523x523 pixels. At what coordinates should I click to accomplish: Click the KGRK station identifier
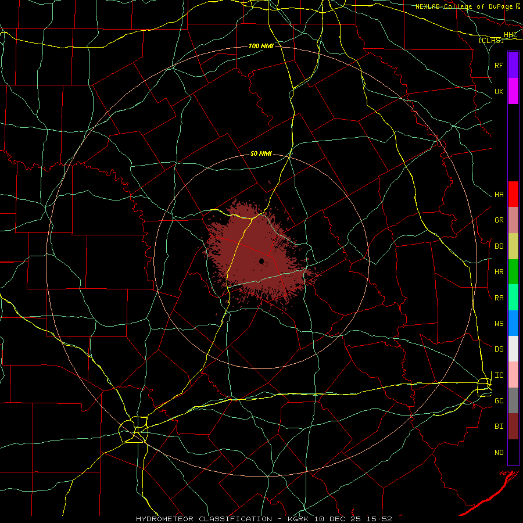point(298,519)
